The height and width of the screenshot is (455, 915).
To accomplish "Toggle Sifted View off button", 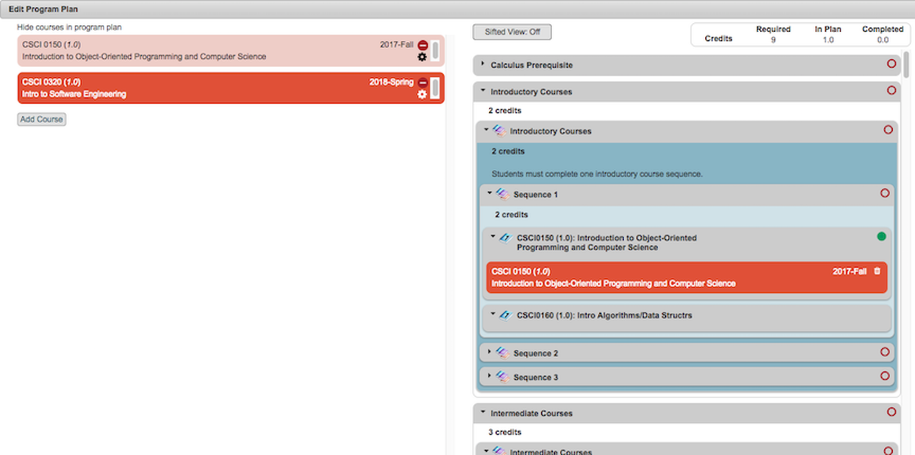I will pyautogui.click(x=512, y=32).
